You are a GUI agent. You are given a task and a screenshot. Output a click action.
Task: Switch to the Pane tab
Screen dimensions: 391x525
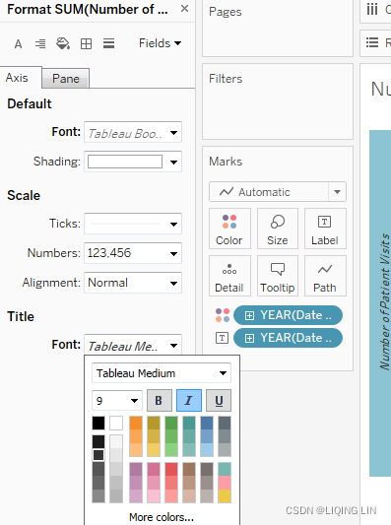click(66, 79)
